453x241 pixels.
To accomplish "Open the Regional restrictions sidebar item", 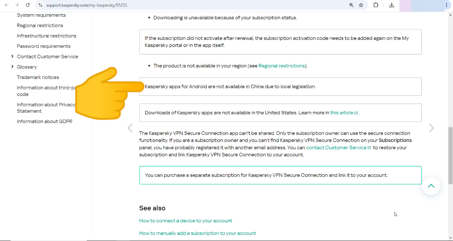I will 40,25.
